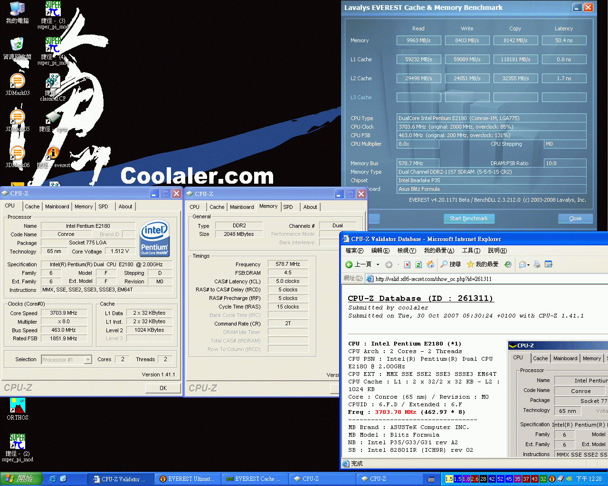608x486 pixels.
Task: Click OK button in left CPU-Z window
Action: point(163,388)
